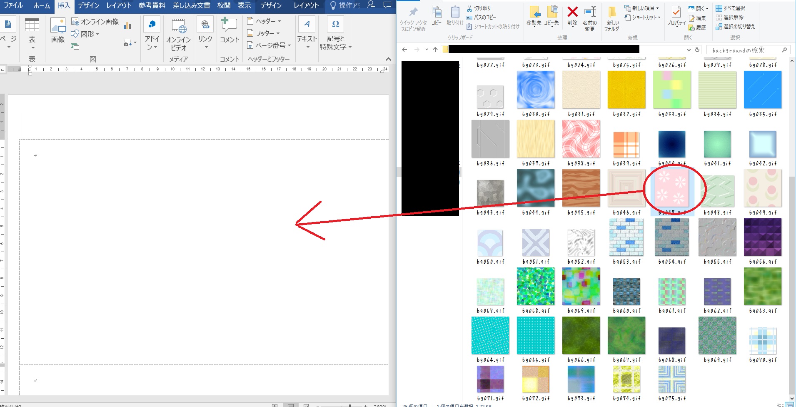The image size is (796, 407).
Task: Open the 図形 (Shapes) gallery in Word
Action: point(85,34)
